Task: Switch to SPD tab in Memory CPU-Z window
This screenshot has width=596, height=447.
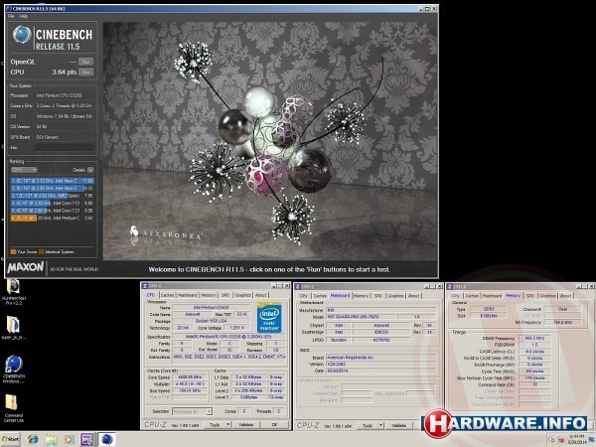Action: click(x=529, y=295)
